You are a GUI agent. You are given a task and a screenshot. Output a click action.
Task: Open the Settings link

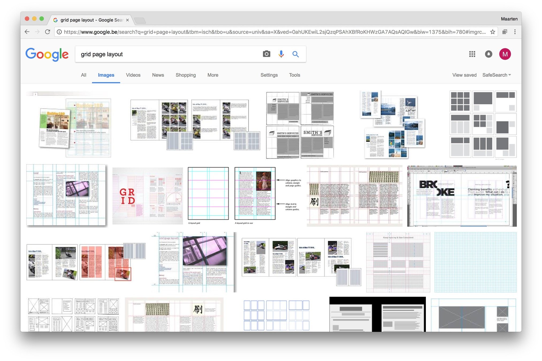pos(269,75)
